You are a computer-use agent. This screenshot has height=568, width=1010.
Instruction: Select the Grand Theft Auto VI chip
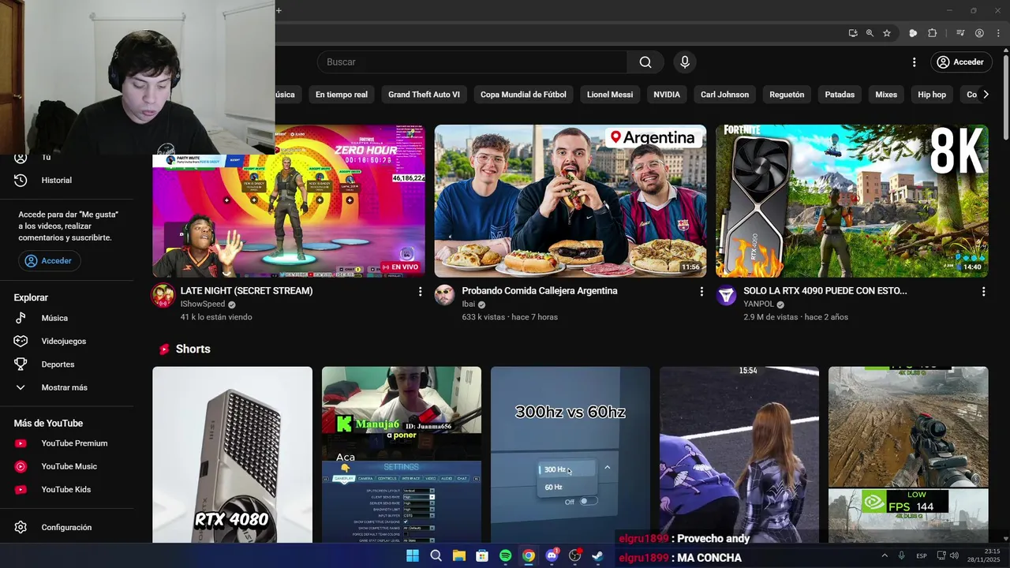[424, 95]
